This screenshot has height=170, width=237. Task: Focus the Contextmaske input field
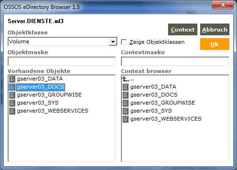click(x=175, y=61)
